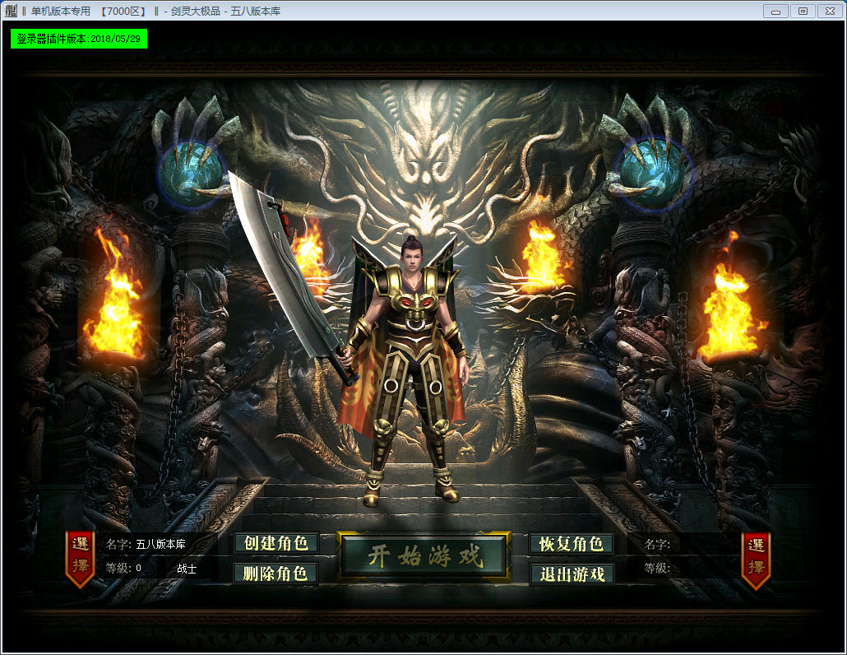Select the right red 選擇 banner
847x655 pixels.
pyautogui.click(x=757, y=560)
